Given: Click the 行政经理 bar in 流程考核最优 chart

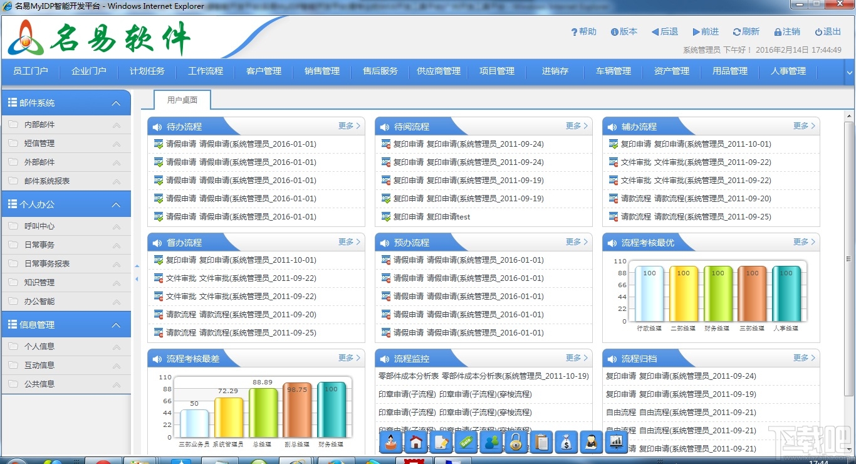Looking at the screenshot, I should [649, 293].
